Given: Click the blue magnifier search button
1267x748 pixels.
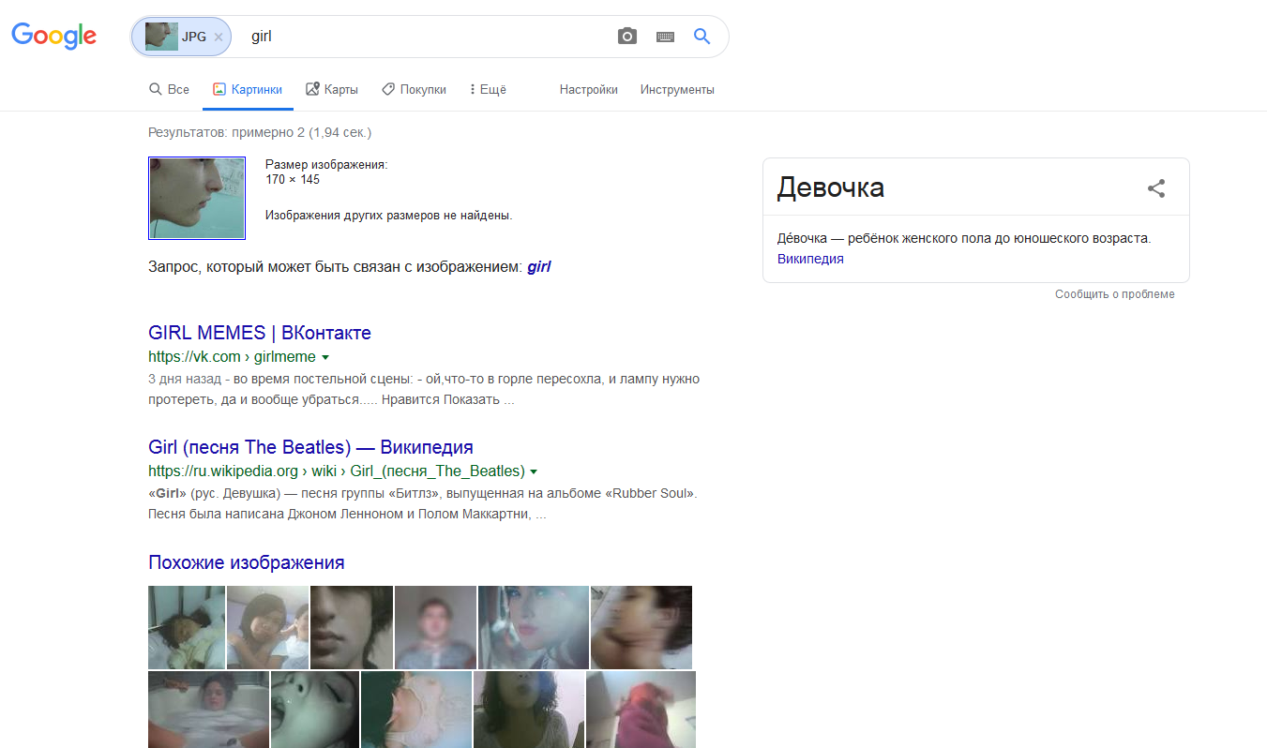Looking at the screenshot, I should [701, 37].
